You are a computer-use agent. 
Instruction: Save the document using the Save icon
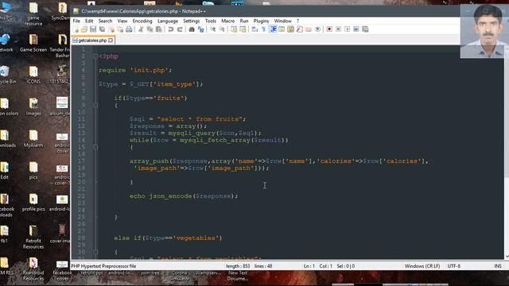click(93, 29)
